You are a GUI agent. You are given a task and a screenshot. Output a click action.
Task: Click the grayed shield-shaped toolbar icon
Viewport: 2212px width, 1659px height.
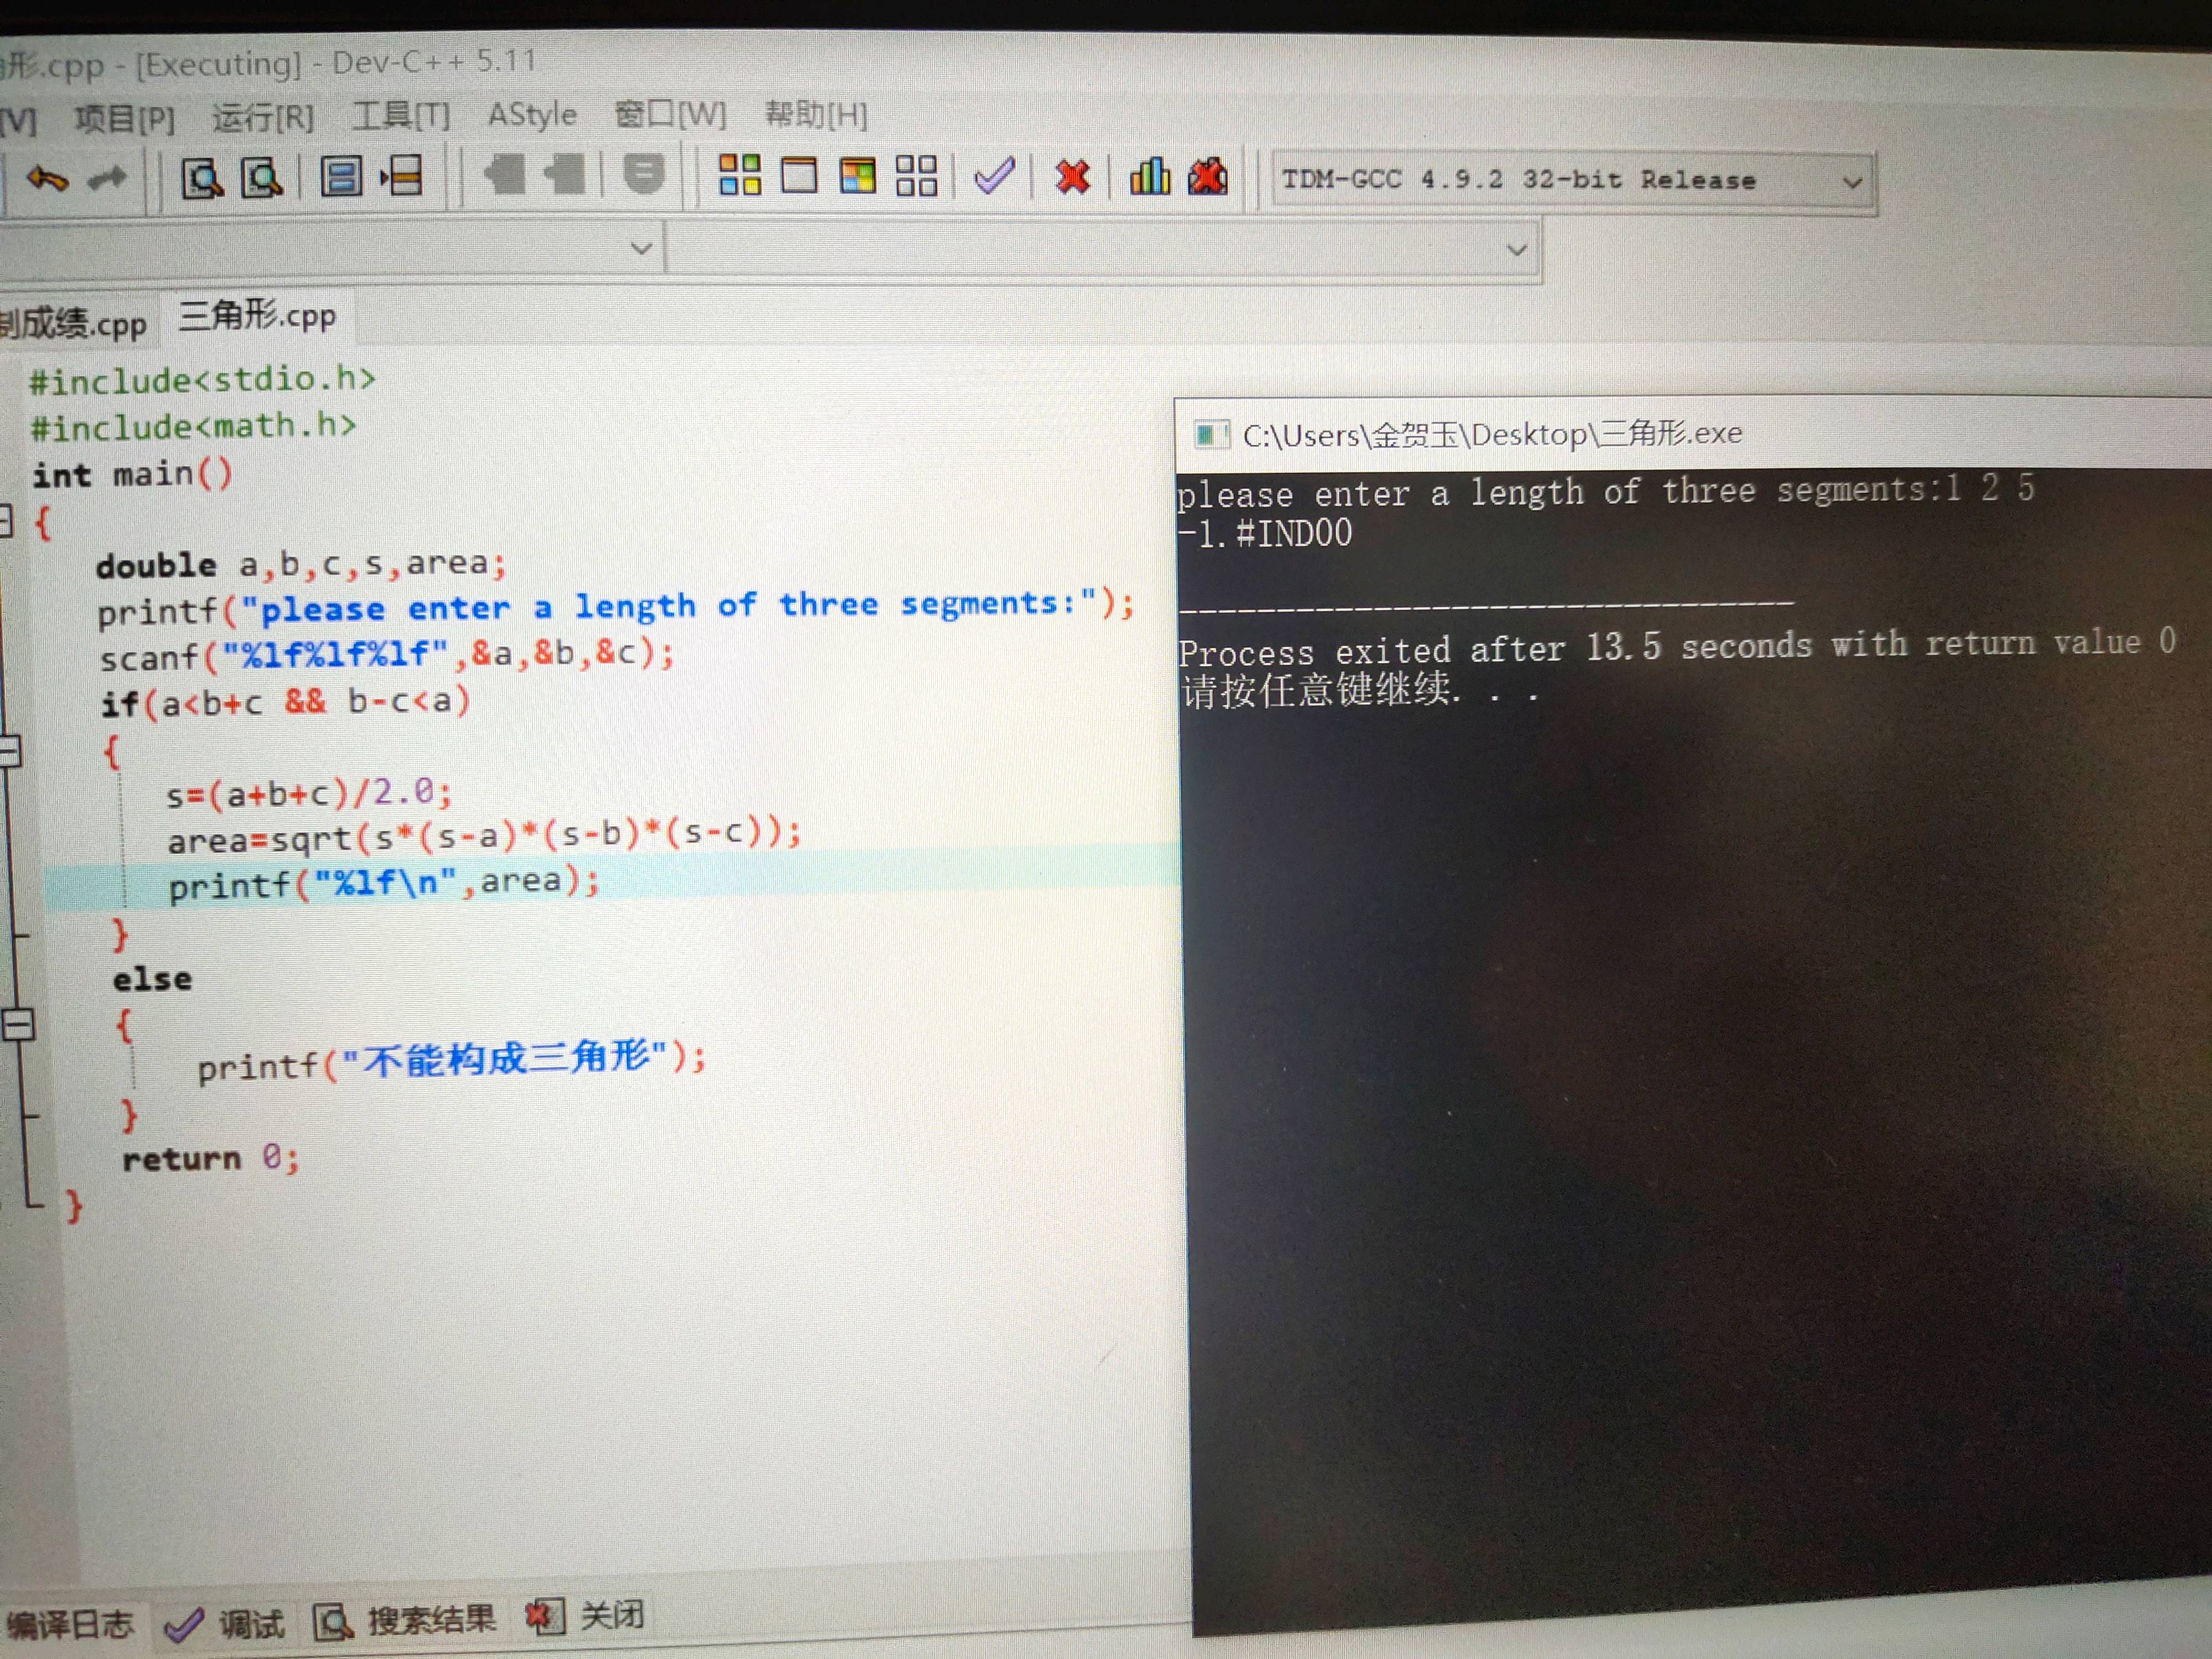tap(643, 174)
